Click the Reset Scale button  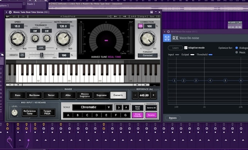(137, 108)
